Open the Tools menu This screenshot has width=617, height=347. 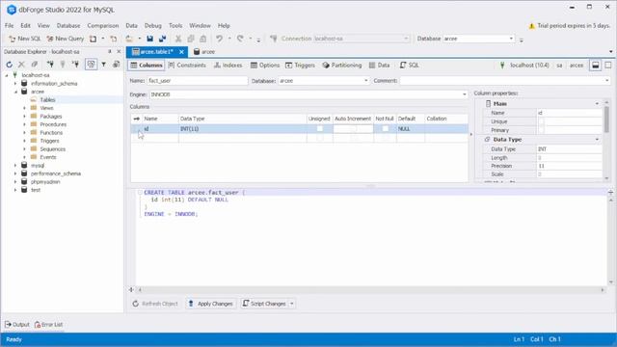click(x=175, y=26)
